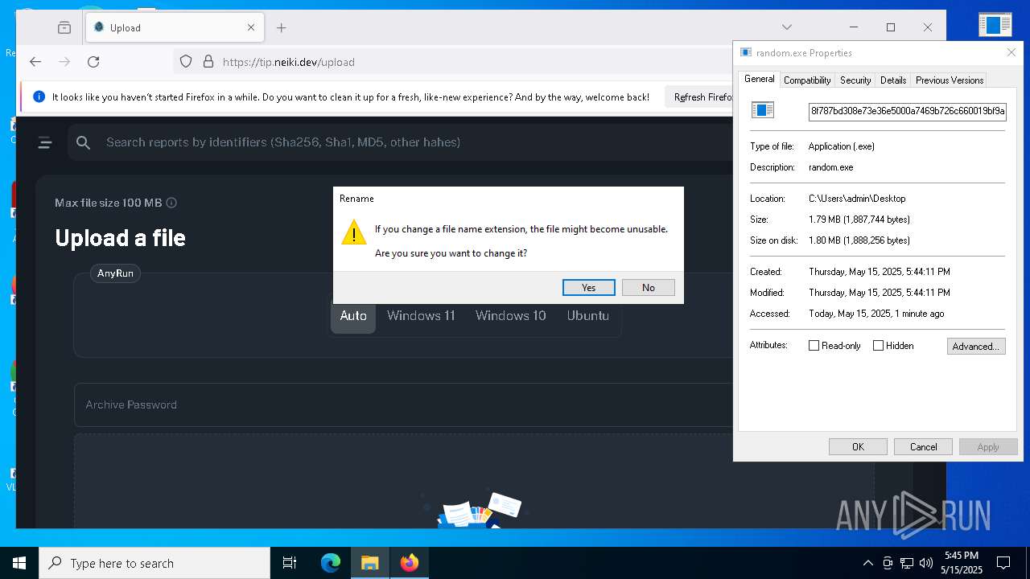Toggle the Read-only attribute checkbox
This screenshot has height=579, width=1030.
tap(814, 346)
